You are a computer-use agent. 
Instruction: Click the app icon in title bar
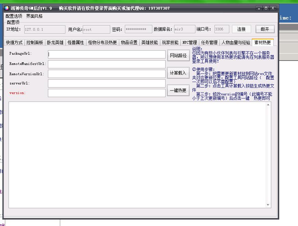click(x=7, y=8)
